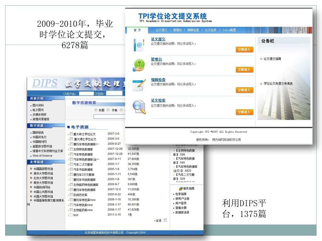Open 北京大学图书馆 friendly link

(x=43, y=178)
